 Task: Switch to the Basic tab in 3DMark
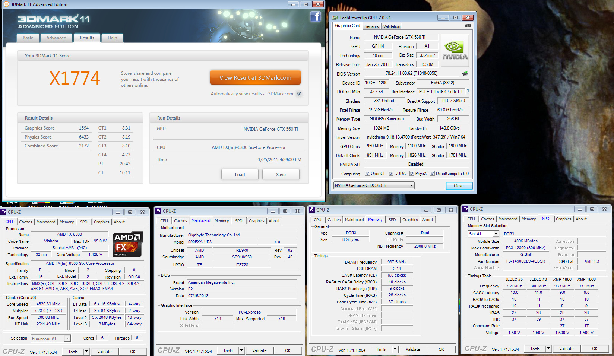tap(28, 38)
